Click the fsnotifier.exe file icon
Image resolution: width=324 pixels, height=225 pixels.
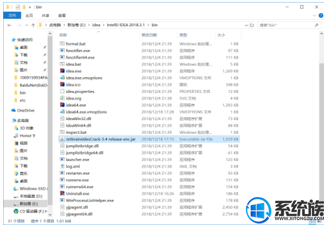[x=62, y=51]
